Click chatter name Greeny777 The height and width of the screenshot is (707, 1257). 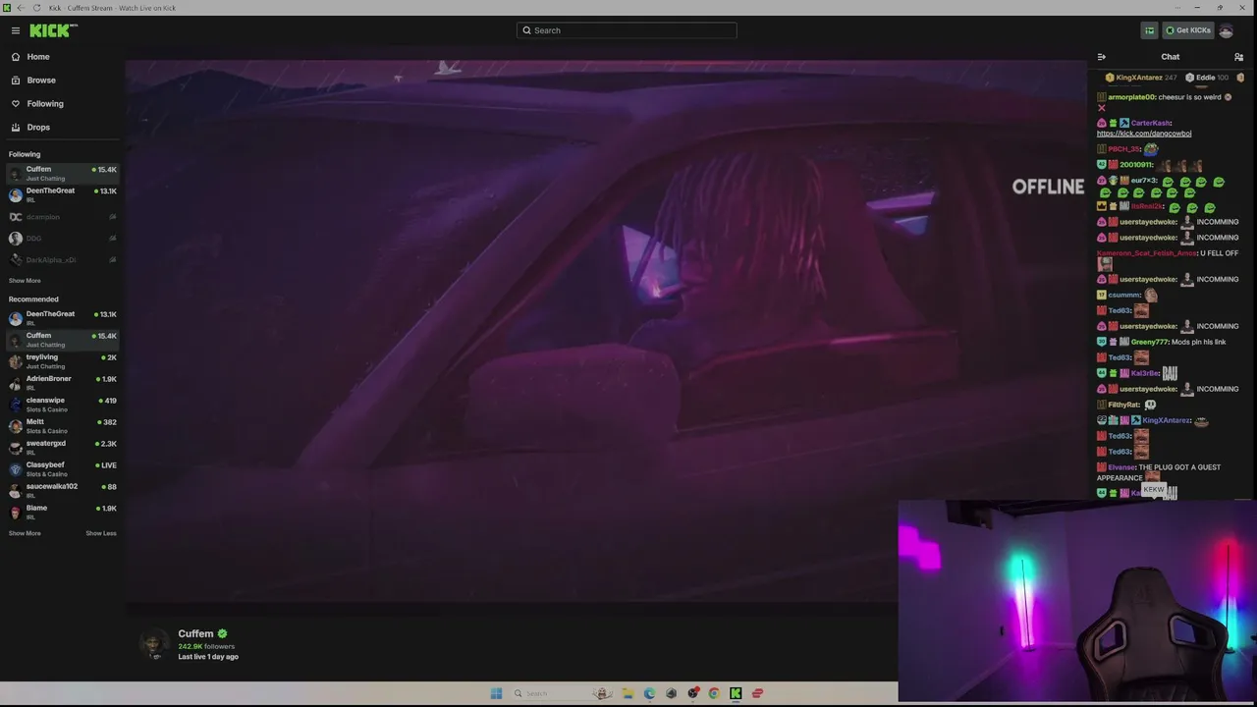pos(1149,342)
